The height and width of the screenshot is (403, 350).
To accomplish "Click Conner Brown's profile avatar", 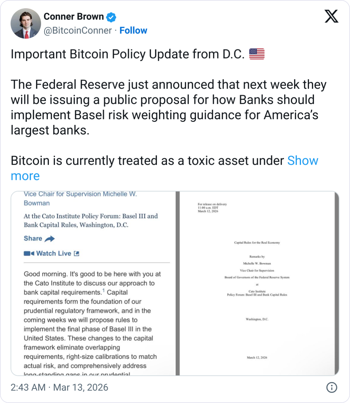I will click(25, 23).
